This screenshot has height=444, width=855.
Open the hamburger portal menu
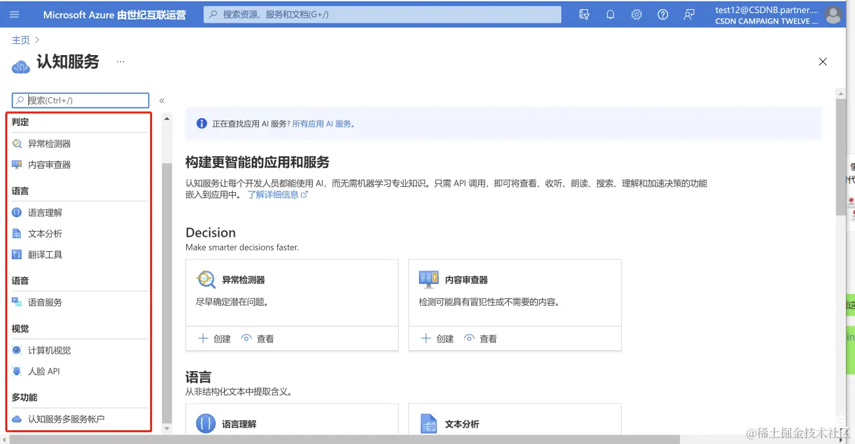pyautogui.click(x=14, y=14)
